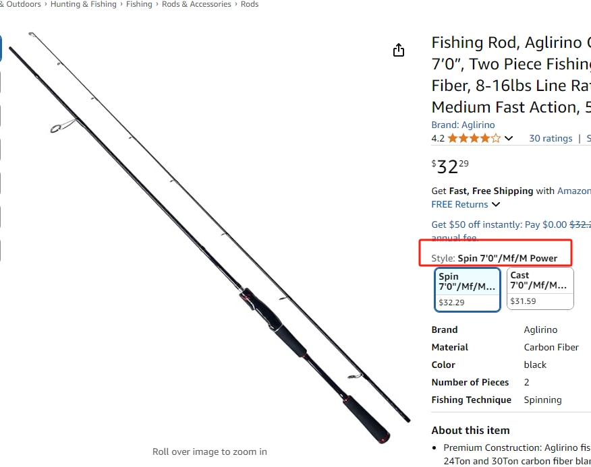This screenshot has height=467, width=591.
Task: View the 30 ratings link
Action: 550,138
